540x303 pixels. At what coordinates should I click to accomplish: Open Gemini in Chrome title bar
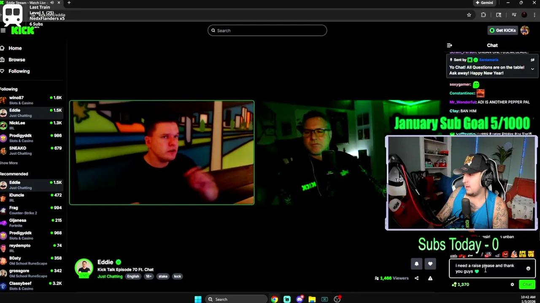(484, 3)
